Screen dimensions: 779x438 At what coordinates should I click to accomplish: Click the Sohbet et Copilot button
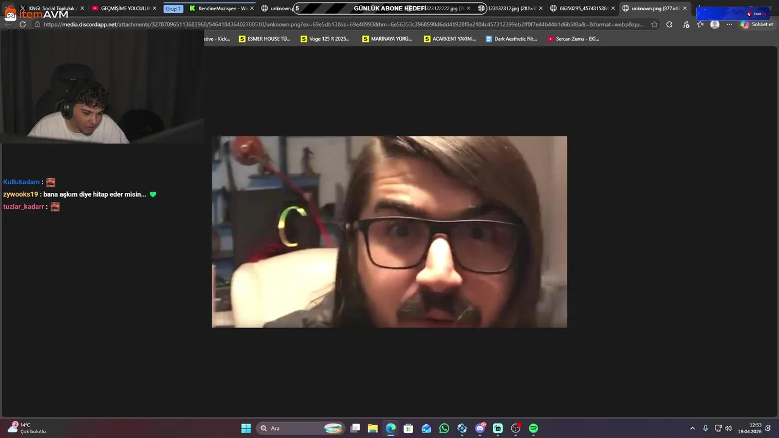click(757, 24)
